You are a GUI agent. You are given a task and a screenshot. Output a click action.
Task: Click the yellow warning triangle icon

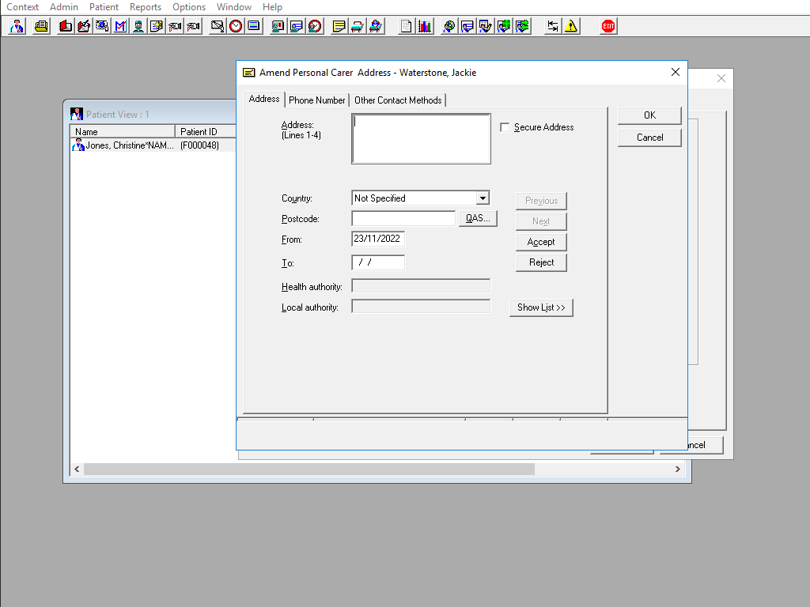(571, 26)
